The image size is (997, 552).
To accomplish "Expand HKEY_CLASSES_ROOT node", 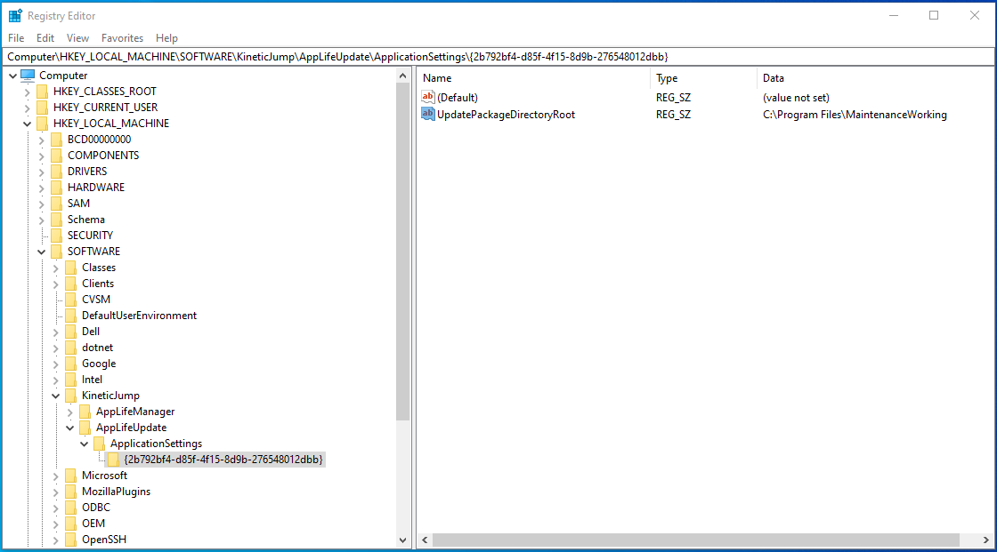I will pyautogui.click(x=27, y=92).
